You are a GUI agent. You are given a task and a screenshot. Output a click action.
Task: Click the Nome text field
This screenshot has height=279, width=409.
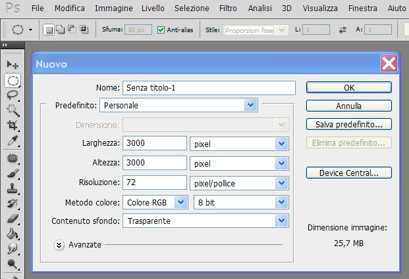point(209,88)
